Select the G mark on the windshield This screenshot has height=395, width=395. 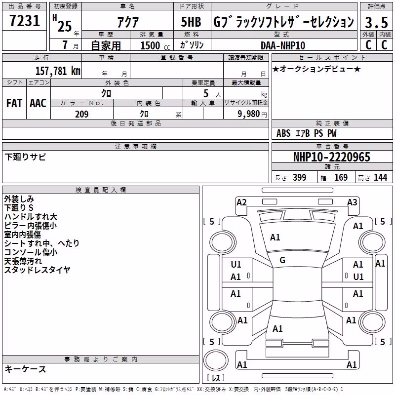pos(282,260)
